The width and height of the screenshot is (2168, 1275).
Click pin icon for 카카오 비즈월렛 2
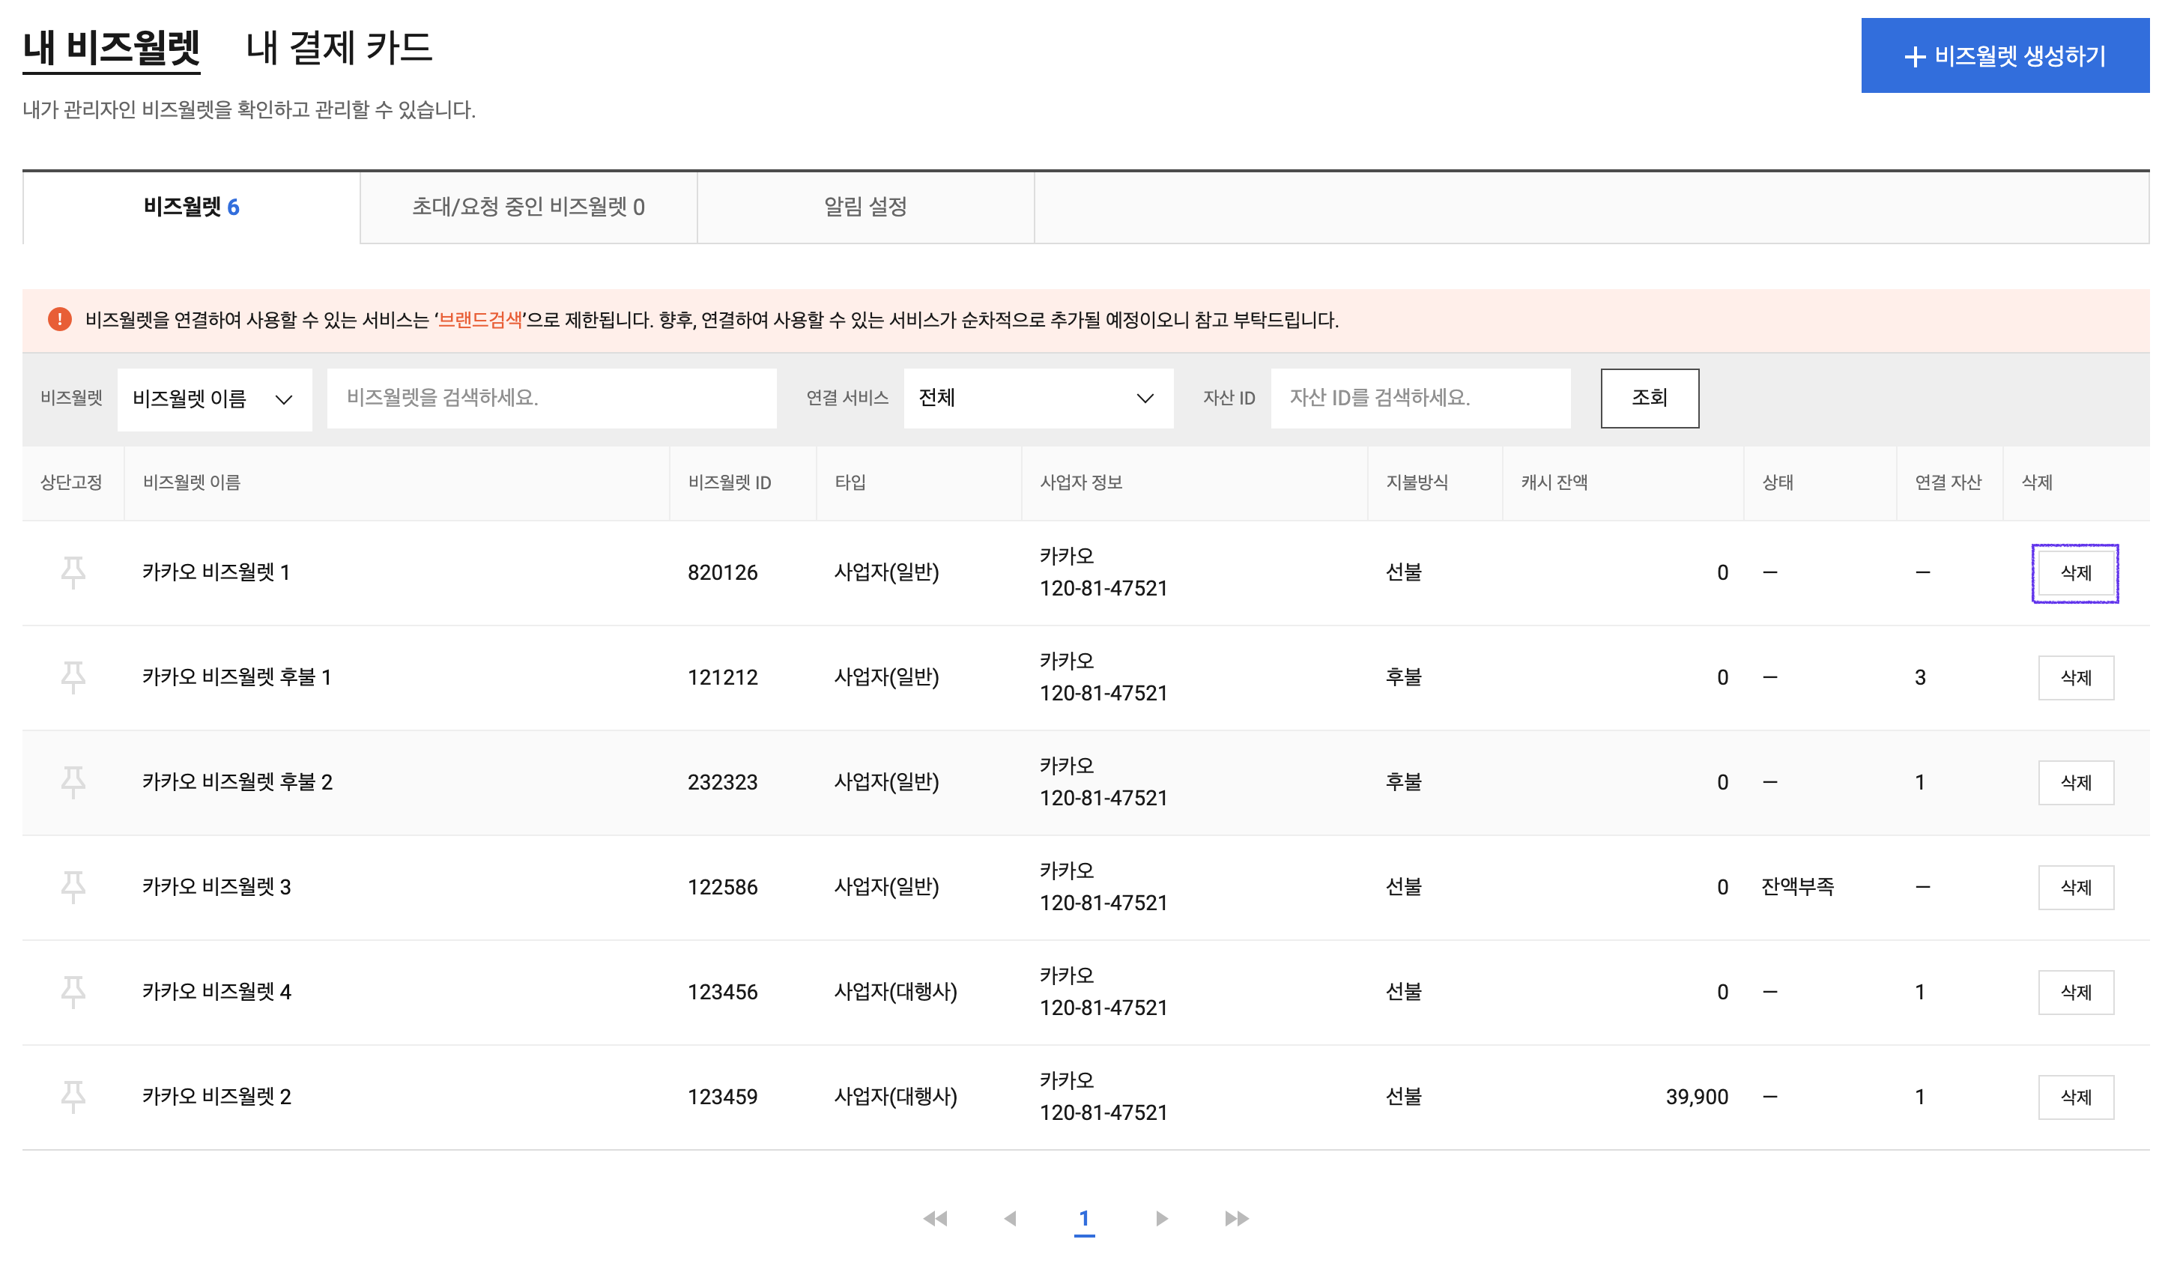point(73,1097)
